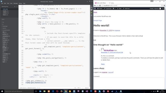
Task: Click the Resto site title link
Action: pos(95,12)
